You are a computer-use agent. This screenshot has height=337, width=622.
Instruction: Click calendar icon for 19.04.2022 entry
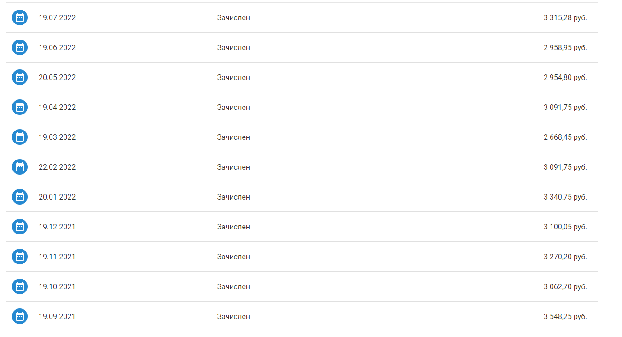coord(20,107)
